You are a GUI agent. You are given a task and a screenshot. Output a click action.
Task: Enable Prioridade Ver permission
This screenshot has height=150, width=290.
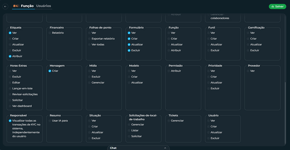click(208, 71)
